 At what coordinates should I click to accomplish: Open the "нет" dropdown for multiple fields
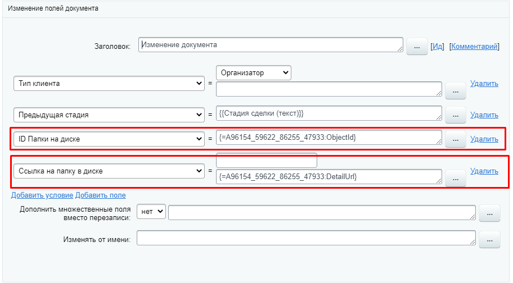[151, 211]
